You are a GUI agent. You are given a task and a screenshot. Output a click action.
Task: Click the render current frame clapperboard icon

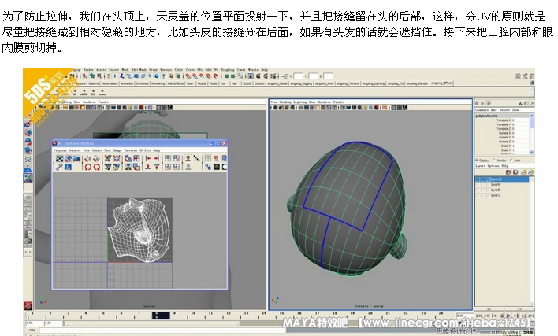click(258, 76)
